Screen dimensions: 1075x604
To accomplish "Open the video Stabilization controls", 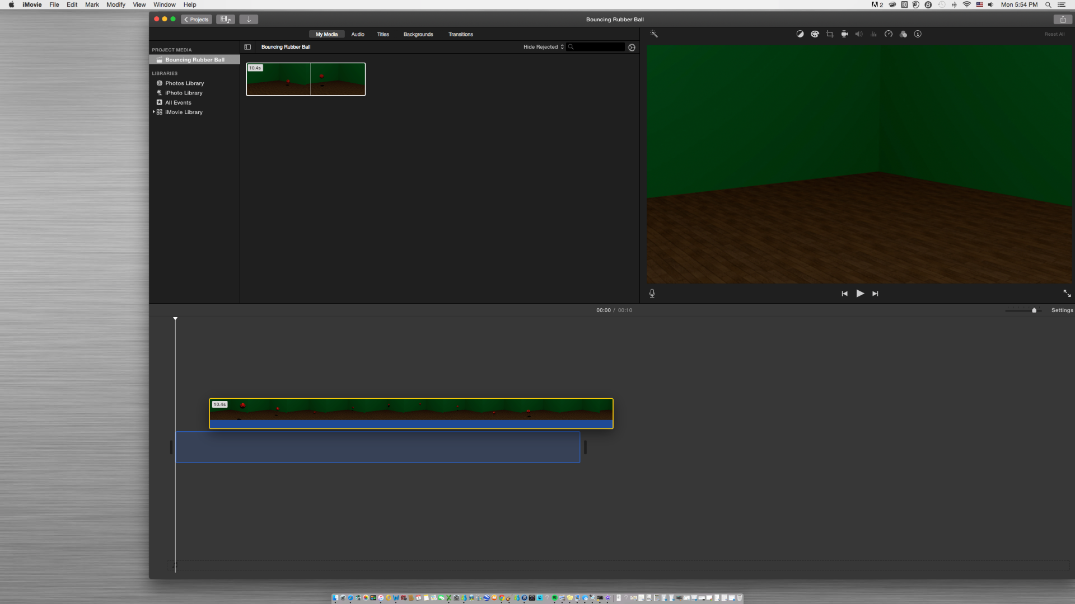I will (x=844, y=34).
